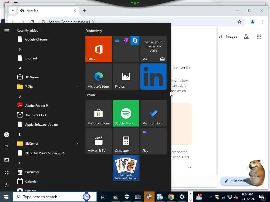This screenshot has height=202, width=270.
Task: Click the Power icon in Start sidebar
Action: point(7,185)
